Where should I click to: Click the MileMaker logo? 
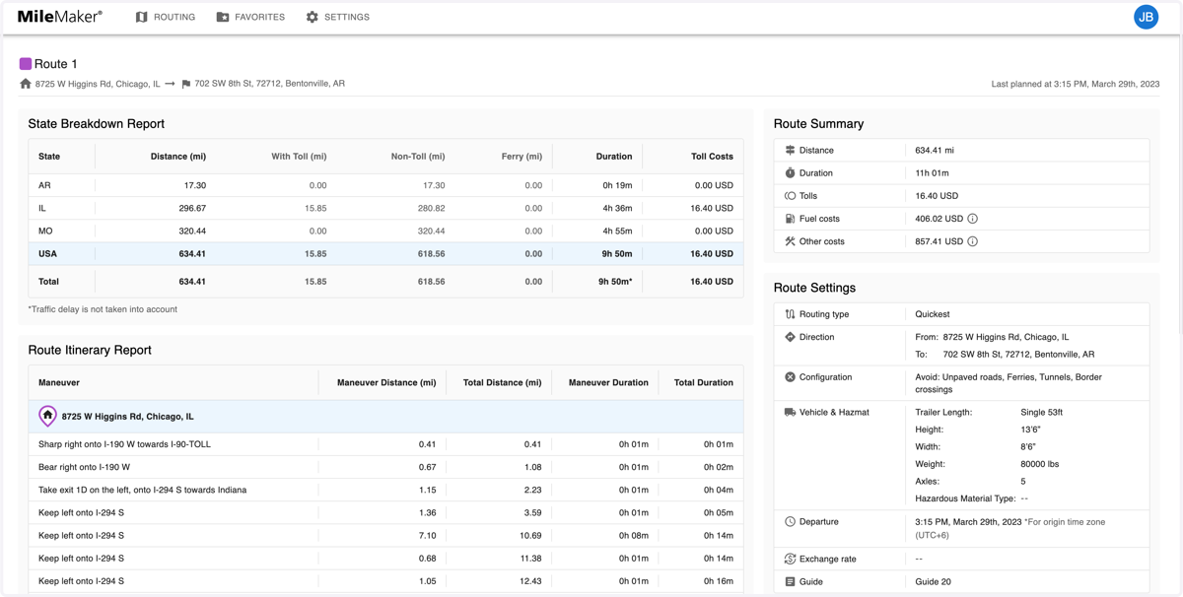60,17
